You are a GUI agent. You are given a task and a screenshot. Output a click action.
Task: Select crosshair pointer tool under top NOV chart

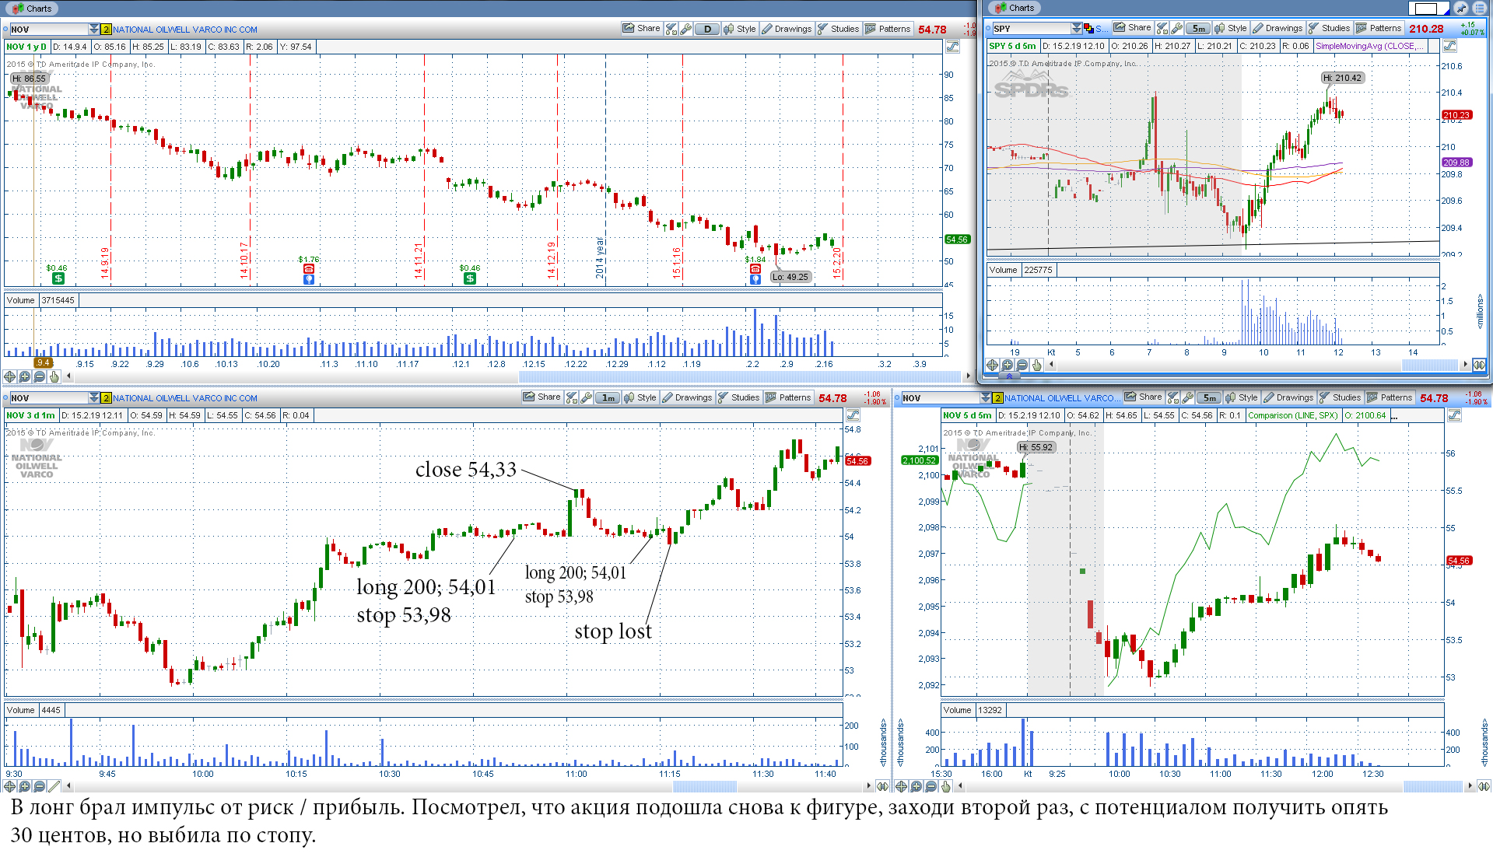point(10,376)
